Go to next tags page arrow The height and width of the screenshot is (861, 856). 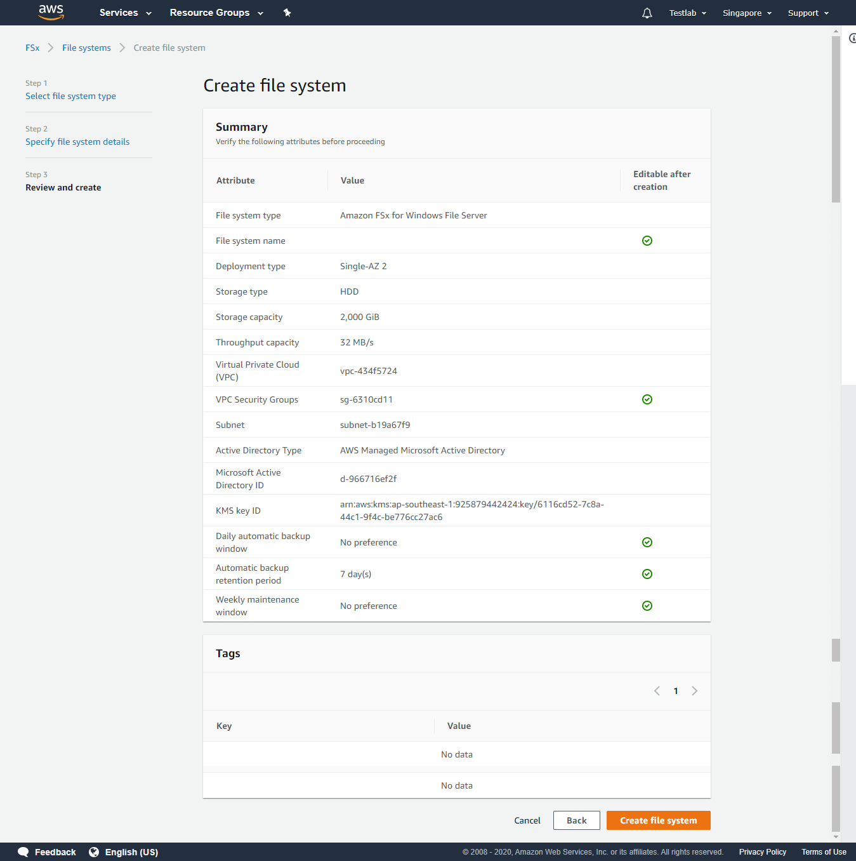point(695,691)
